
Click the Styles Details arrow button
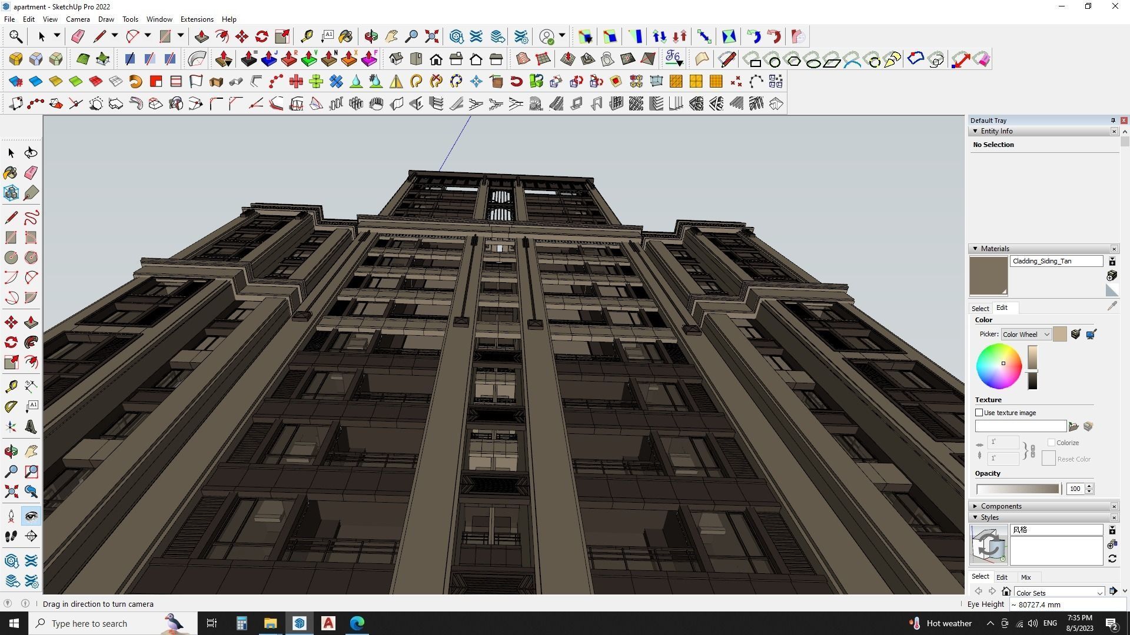(x=1113, y=591)
